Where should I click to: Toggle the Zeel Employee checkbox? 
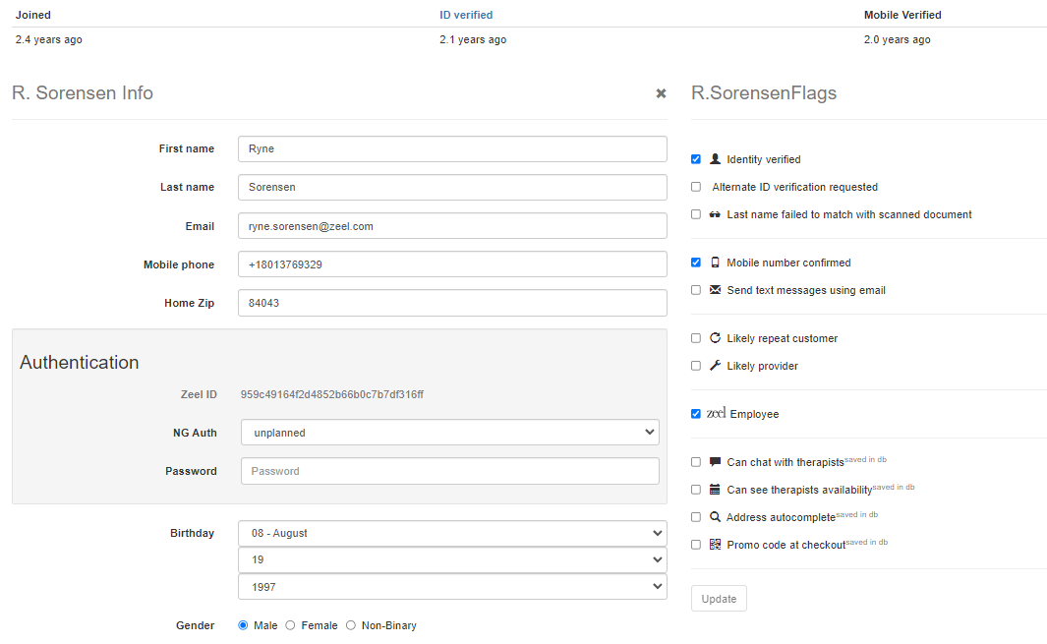(696, 414)
